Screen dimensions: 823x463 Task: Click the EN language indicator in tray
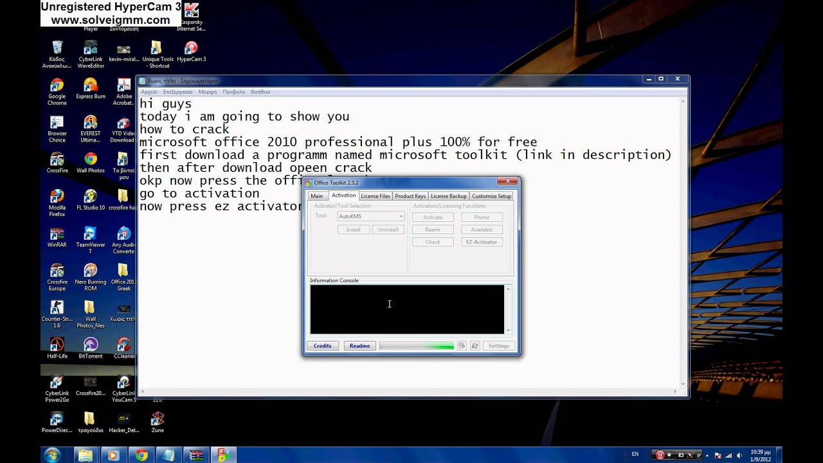pos(635,455)
